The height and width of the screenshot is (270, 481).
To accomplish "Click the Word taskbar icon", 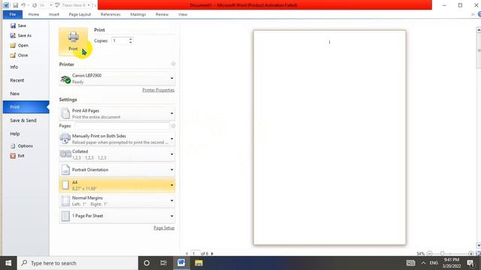I will pyautogui.click(x=181, y=263).
